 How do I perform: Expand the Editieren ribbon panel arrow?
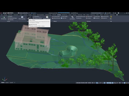coord(68,21)
